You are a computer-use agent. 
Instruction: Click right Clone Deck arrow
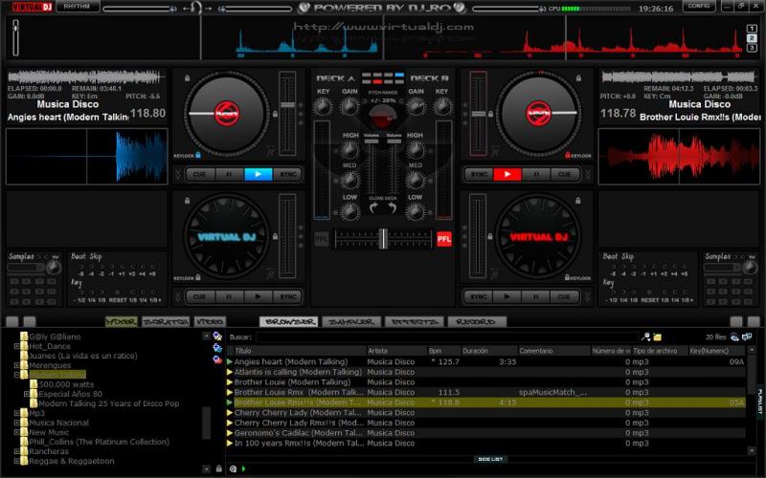[392, 207]
